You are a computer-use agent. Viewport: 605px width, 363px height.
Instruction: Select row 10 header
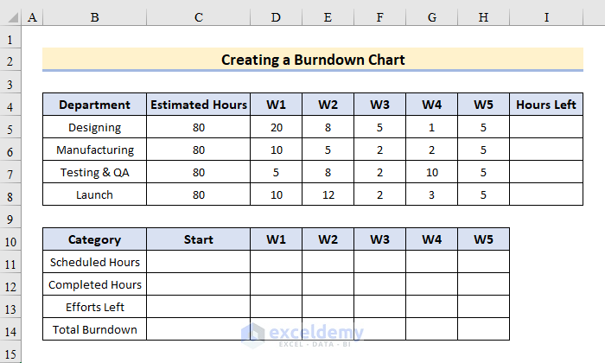coord(11,239)
